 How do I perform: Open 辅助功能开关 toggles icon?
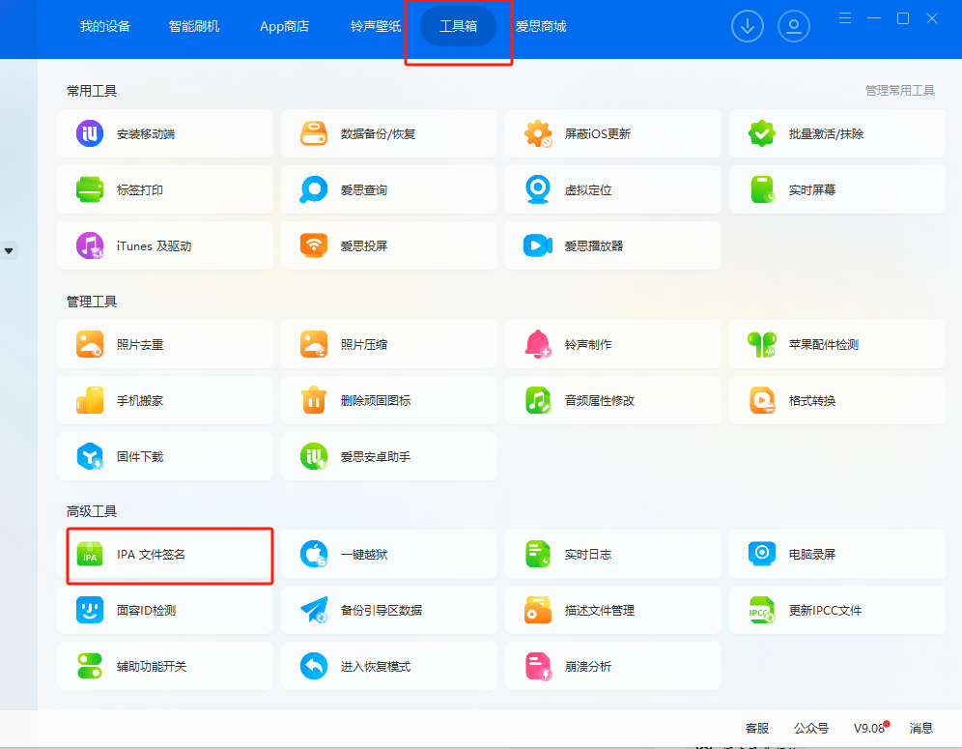pos(90,666)
